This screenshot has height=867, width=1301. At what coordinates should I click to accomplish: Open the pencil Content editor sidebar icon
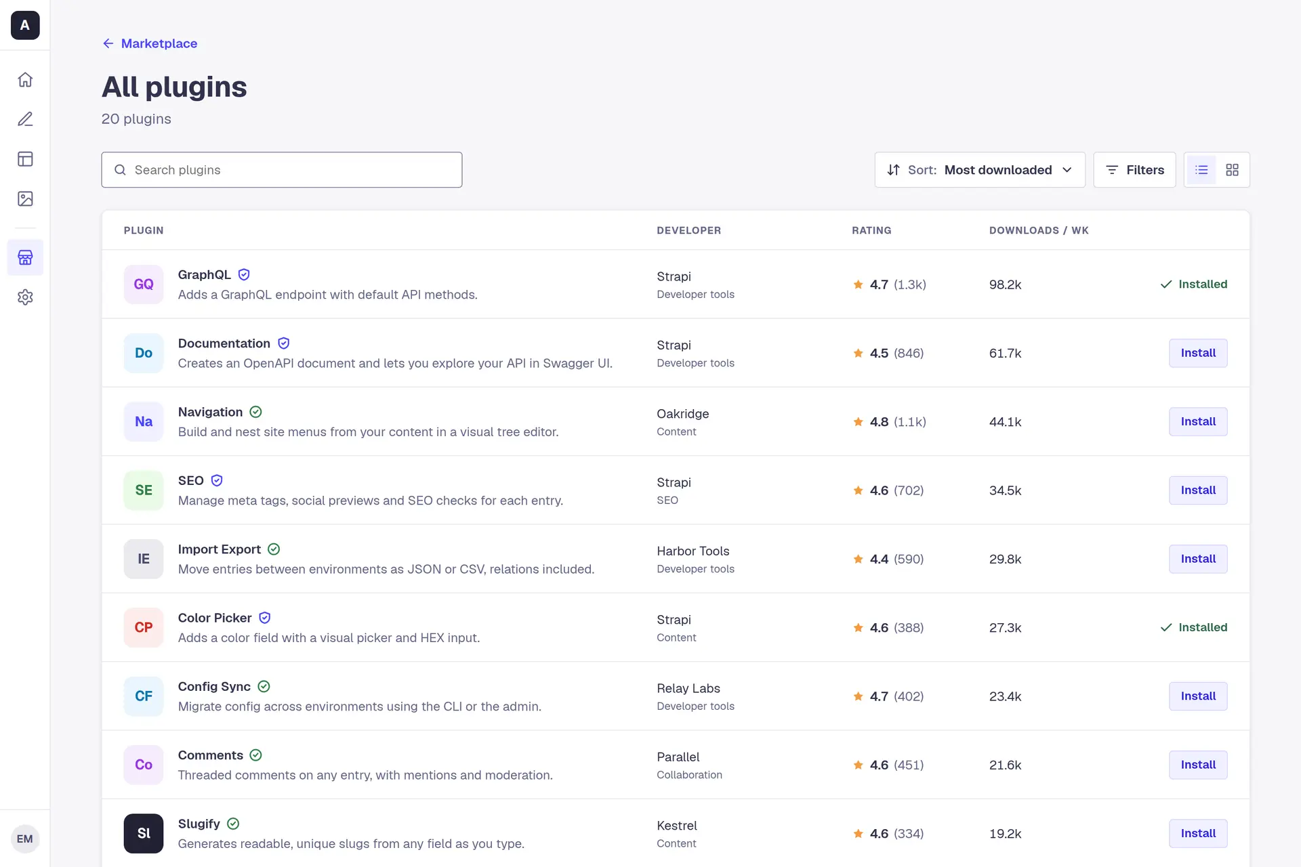(x=25, y=119)
